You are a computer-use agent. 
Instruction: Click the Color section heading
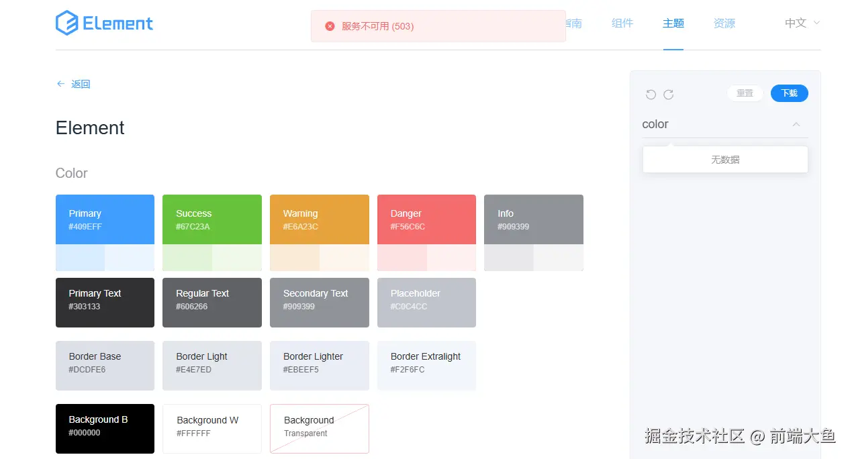pyautogui.click(x=72, y=173)
